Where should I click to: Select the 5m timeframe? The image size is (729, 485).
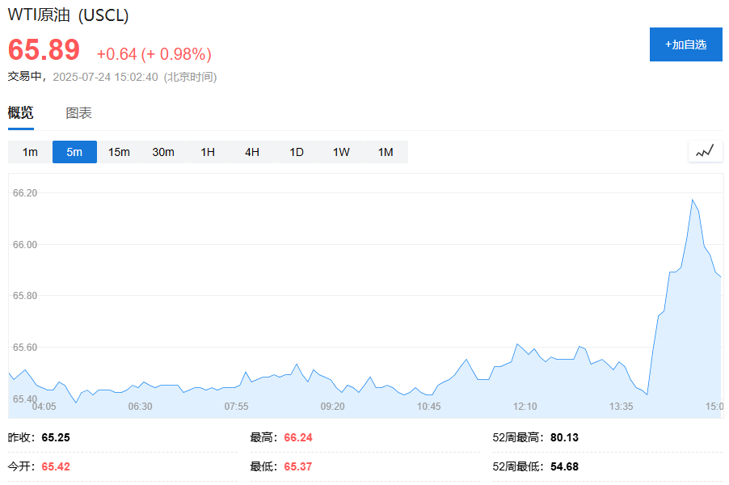(74, 152)
